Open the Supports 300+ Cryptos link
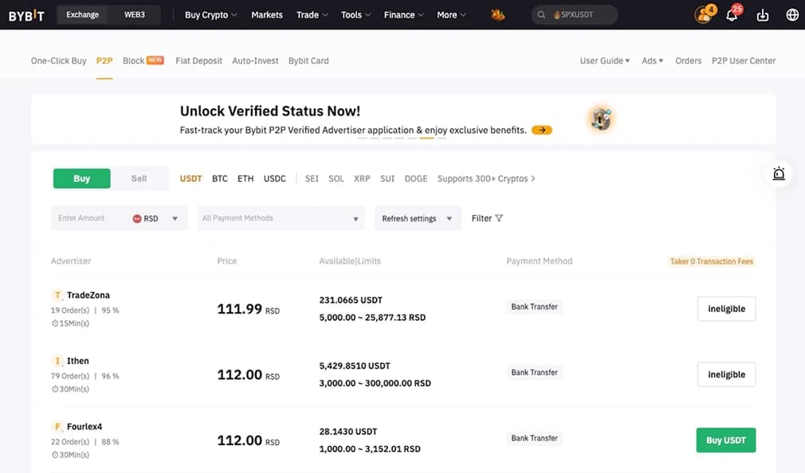 click(x=486, y=178)
